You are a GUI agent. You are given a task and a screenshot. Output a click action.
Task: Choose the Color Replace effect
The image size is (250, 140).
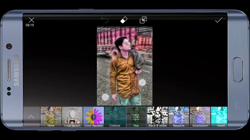pyautogui.click(x=93, y=117)
